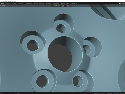
Task: Open the transform pivot point dropdown
Action: click(60, 6)
